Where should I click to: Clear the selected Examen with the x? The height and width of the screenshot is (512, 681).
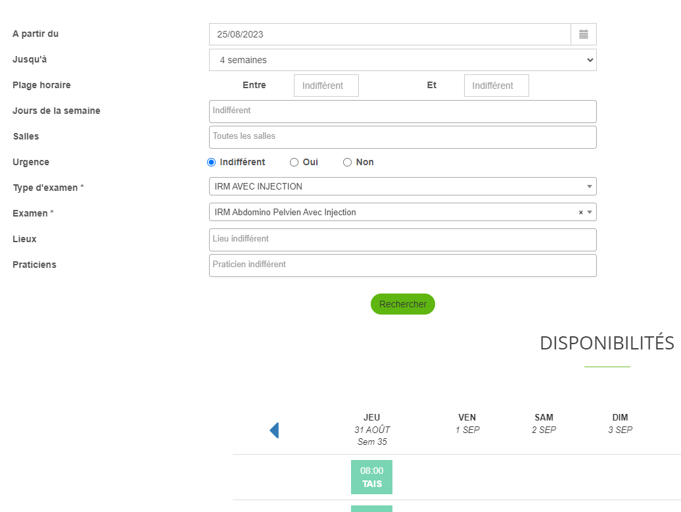click(x=580, y=213)
